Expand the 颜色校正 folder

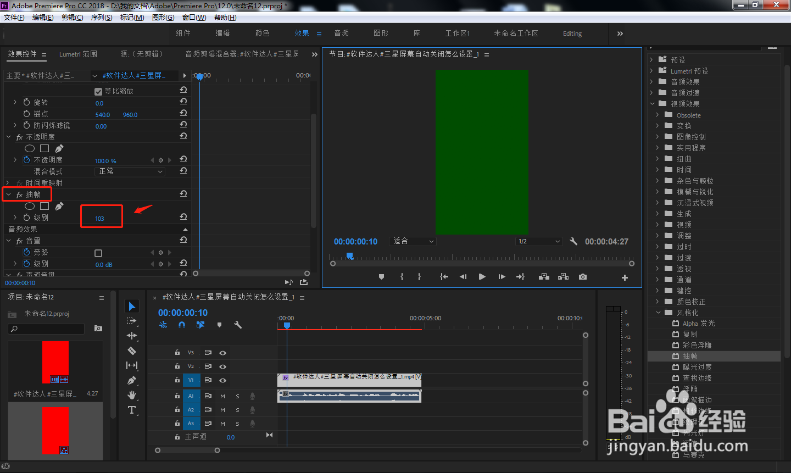(x=658, y=302)
